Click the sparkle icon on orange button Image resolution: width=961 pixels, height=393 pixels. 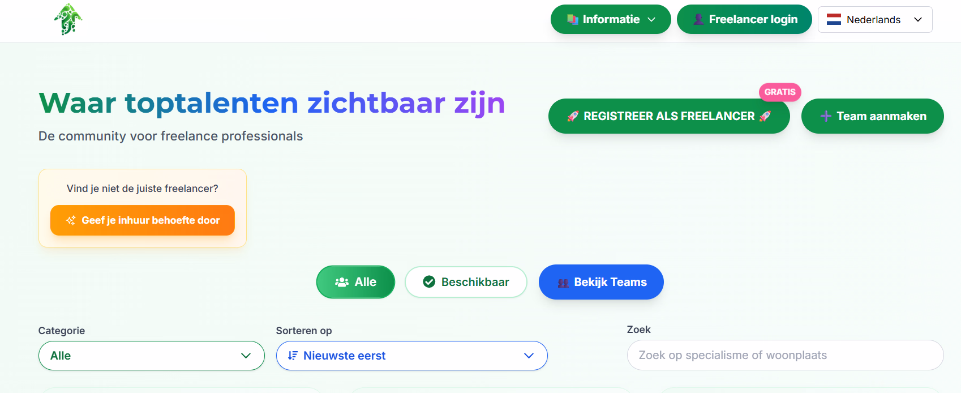click(71, 220)
